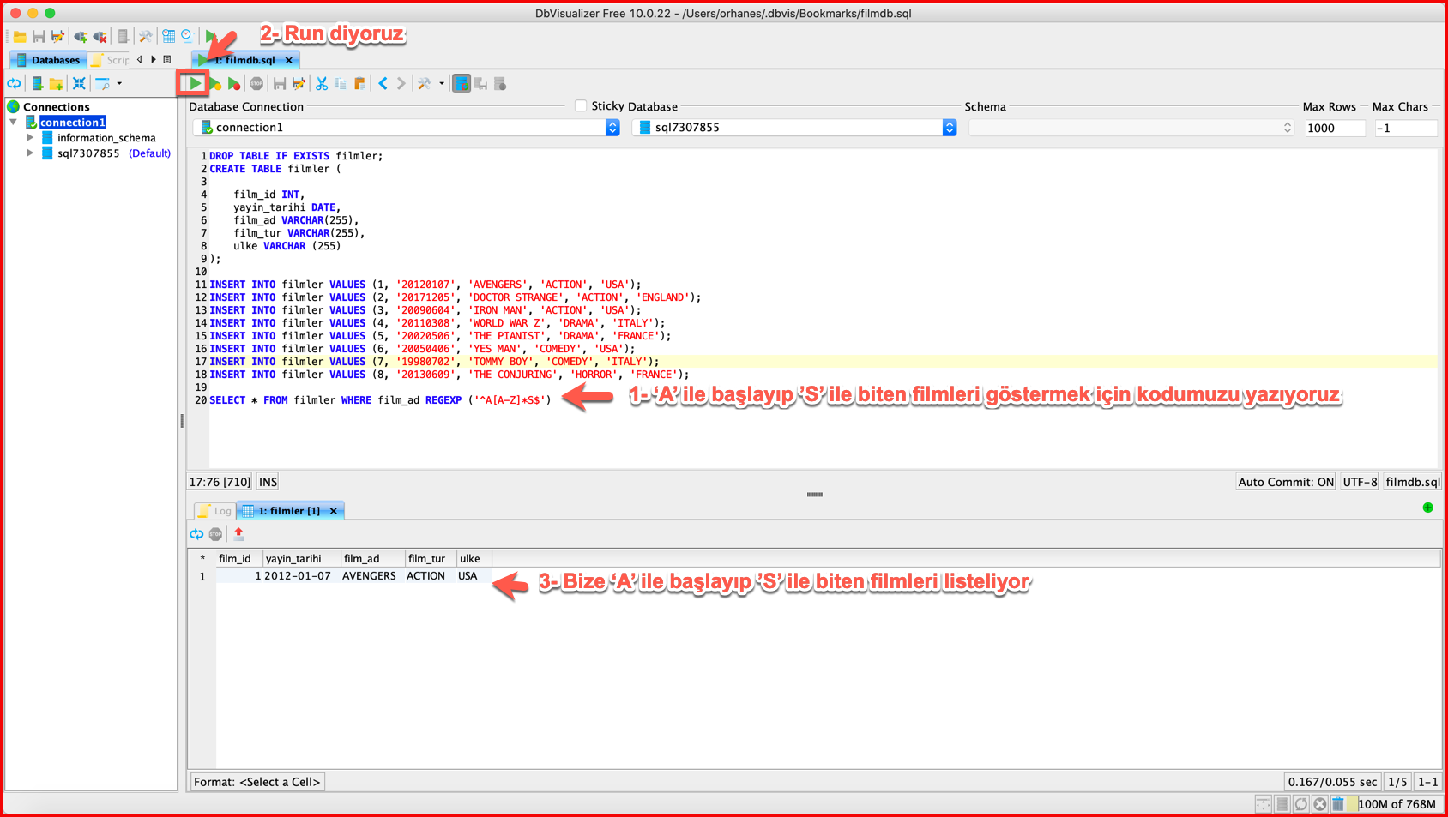This screenshot has width=1448, height=817.
Task: Click the Execute Buffer red-dot play icon
Action: pos(234,84)
